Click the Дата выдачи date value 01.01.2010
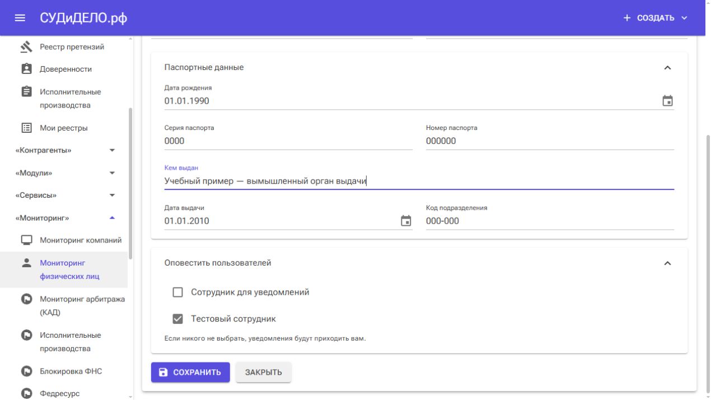711x400 pixels. click(x=186, y=221)
